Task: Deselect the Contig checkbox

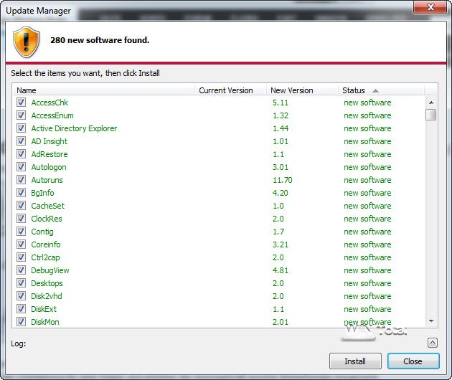Action: tap(21, 232)
